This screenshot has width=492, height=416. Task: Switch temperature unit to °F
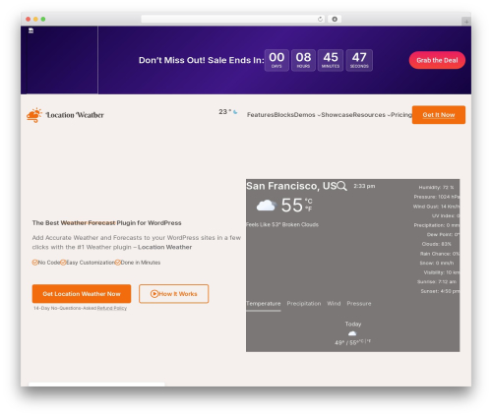tap(308, 208)
